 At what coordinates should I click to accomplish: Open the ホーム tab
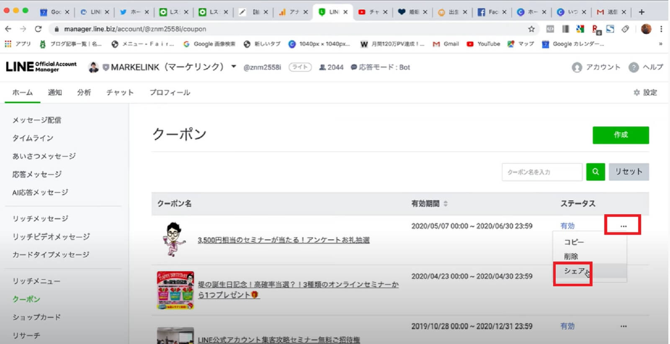(23, 92)
